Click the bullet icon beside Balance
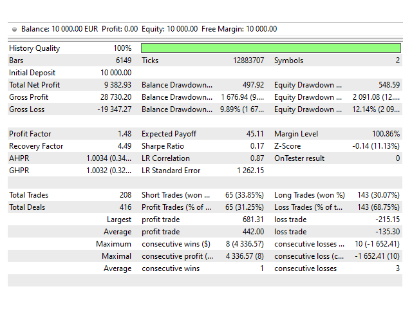The image size is (412, 309). coord(15,29)
